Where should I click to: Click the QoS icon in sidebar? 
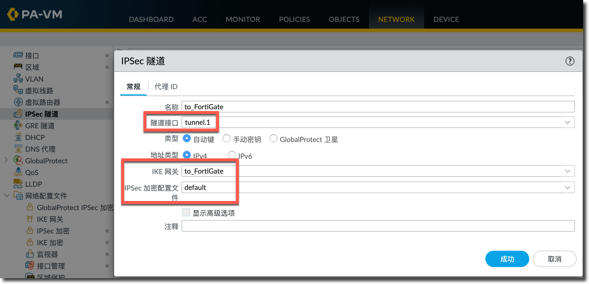pyautogui.click(x=18, y=172)
